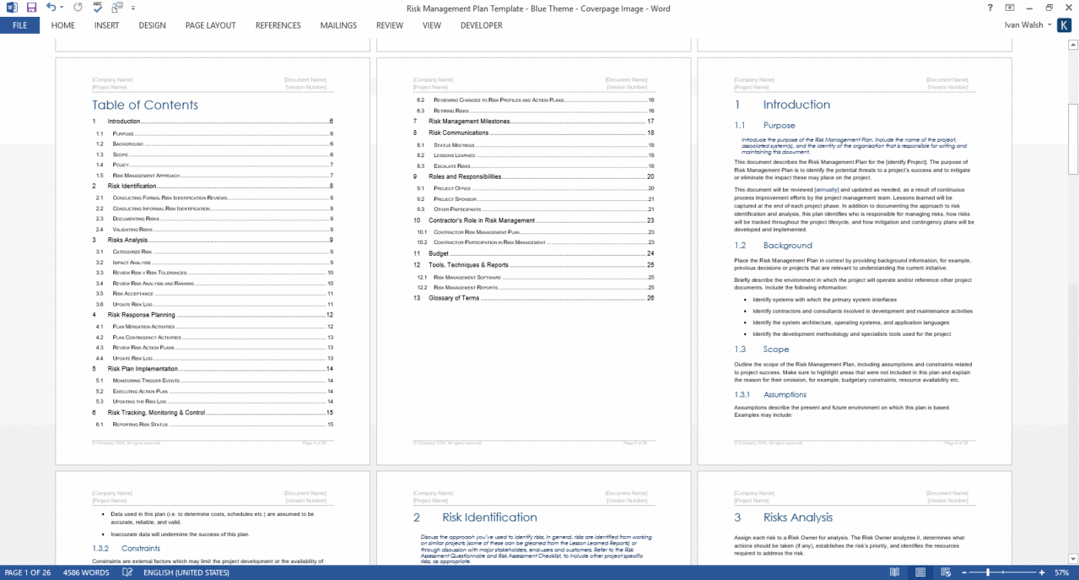Undo the last action
This screenshot has height=580, width=1079.
tap(51, 7)
